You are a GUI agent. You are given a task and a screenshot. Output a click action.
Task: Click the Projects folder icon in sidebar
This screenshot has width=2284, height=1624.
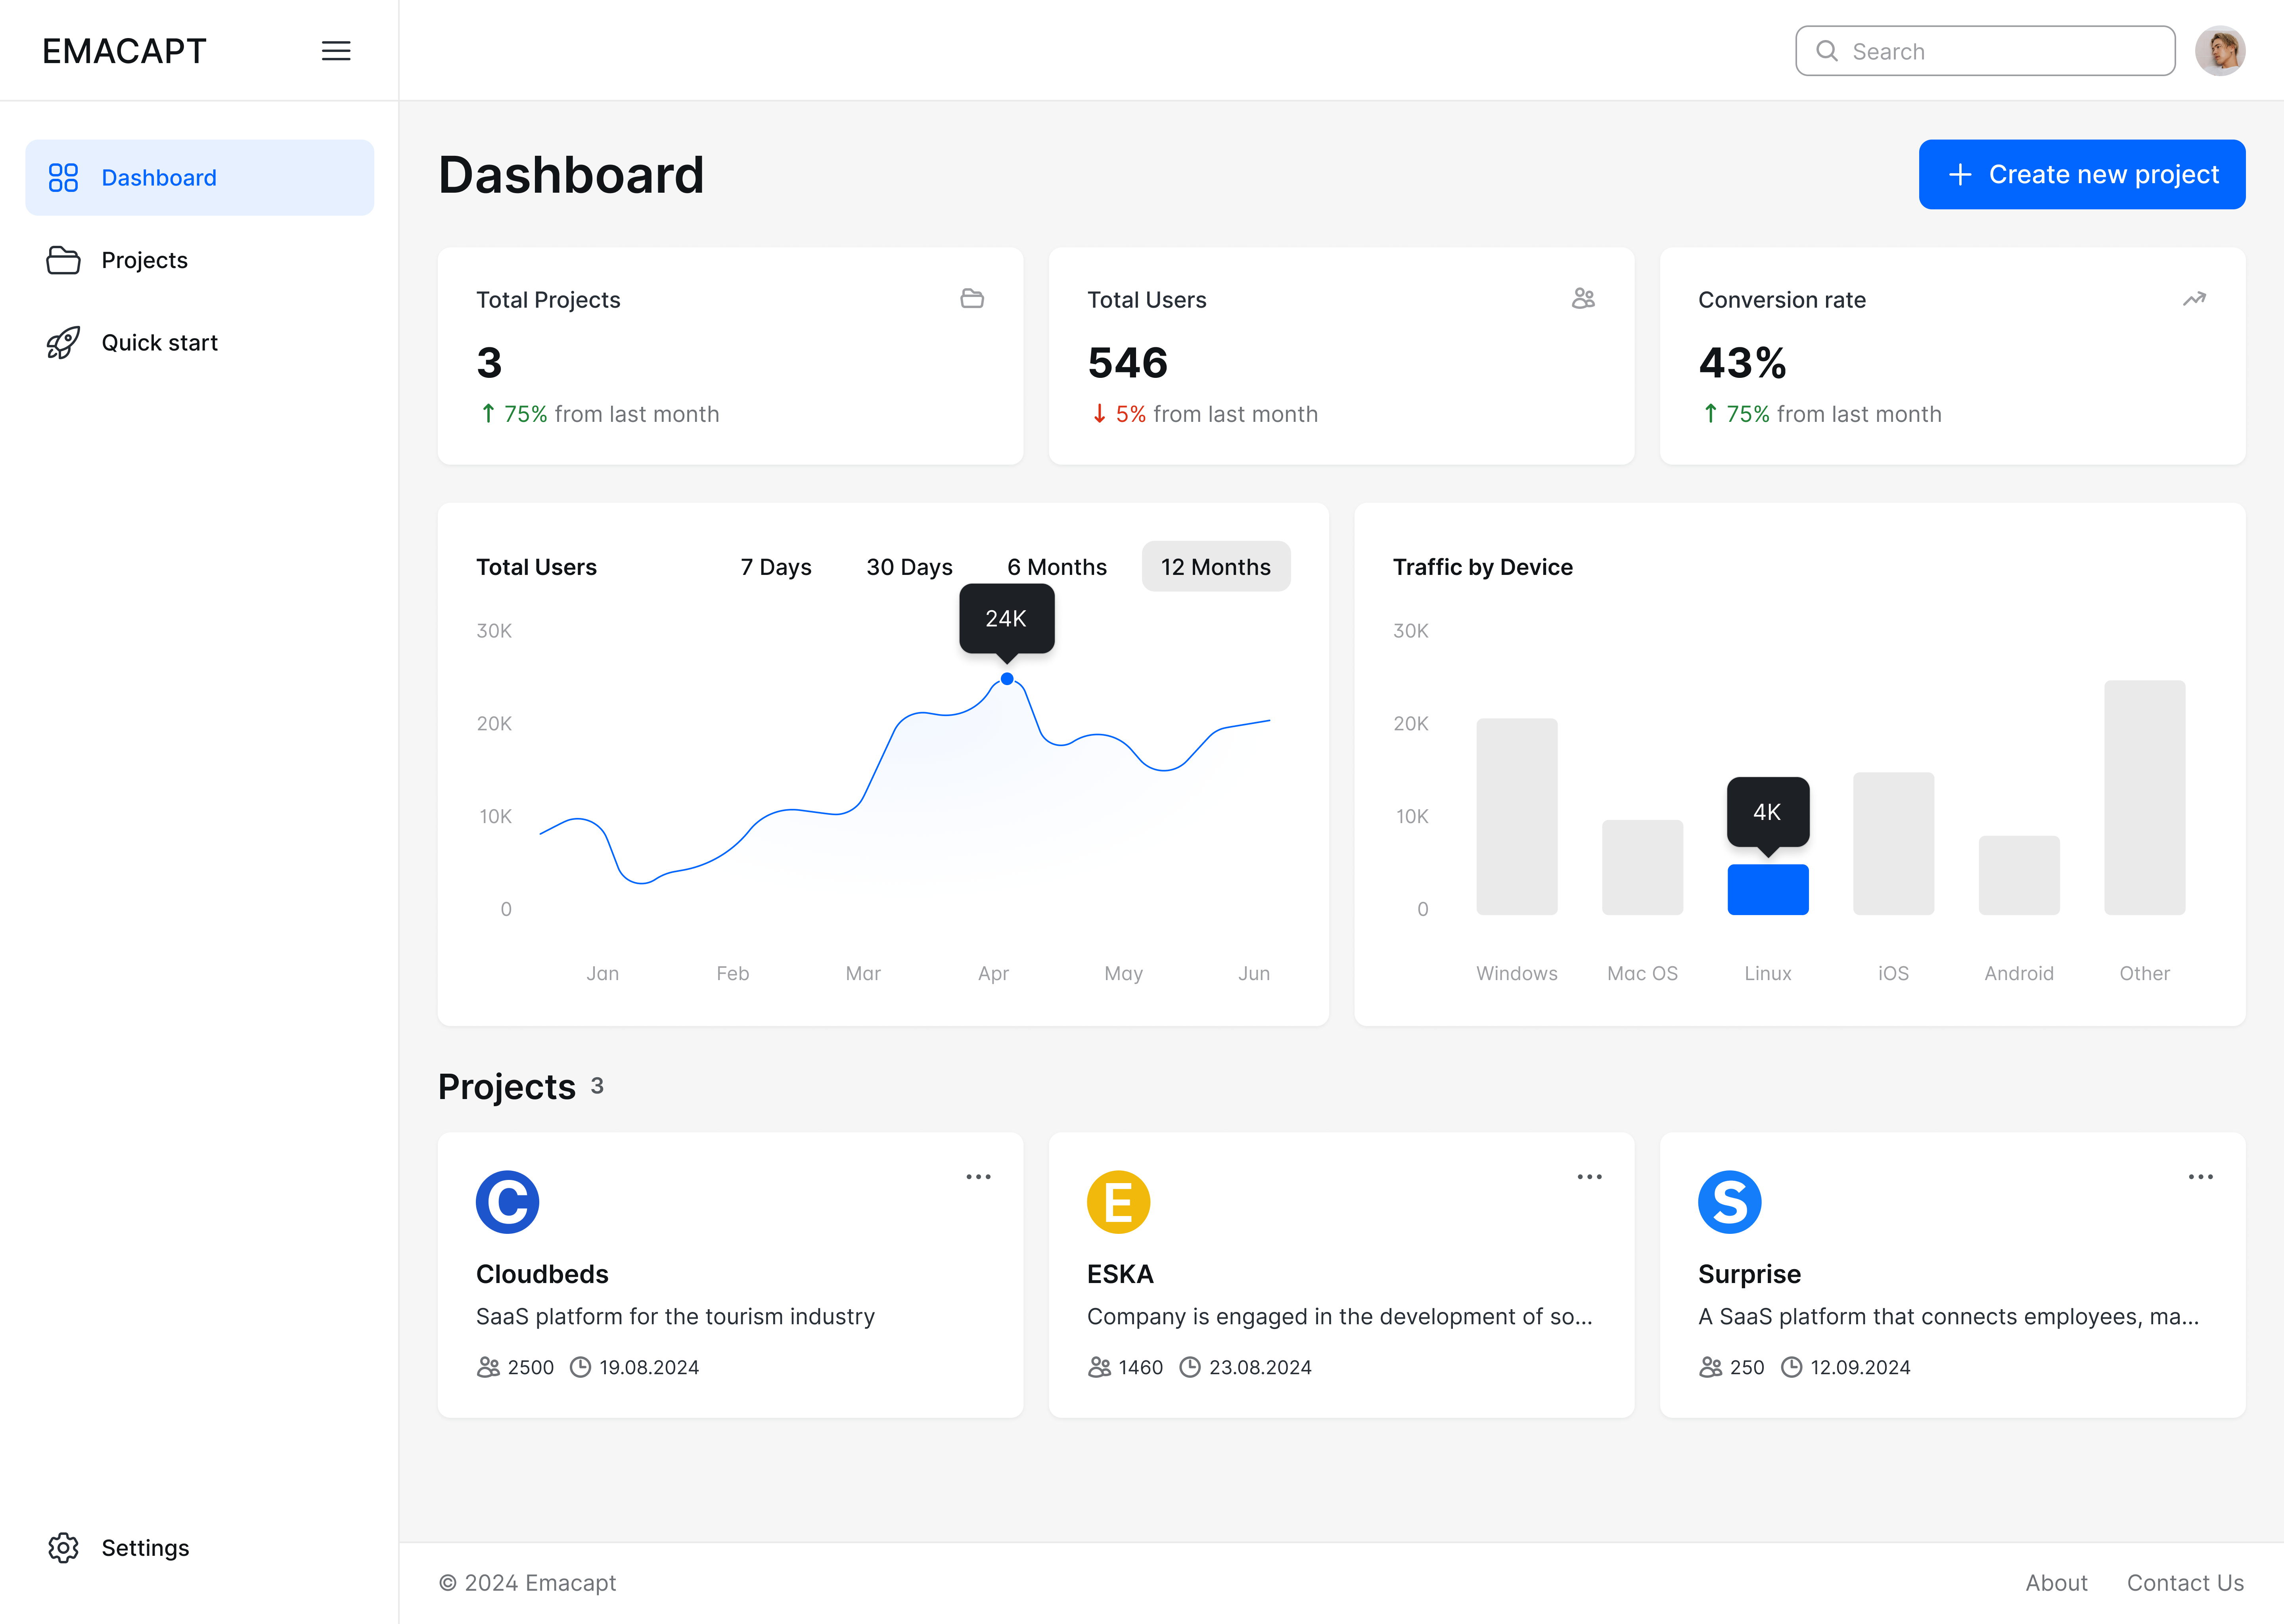(x=63, y=260)
